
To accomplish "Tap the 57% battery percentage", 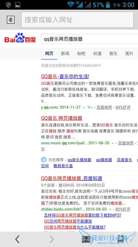I will coord(99,5).
